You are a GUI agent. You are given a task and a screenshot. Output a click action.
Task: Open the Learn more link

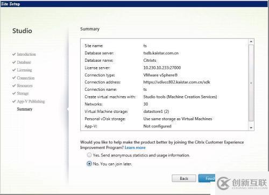point(135,148)
